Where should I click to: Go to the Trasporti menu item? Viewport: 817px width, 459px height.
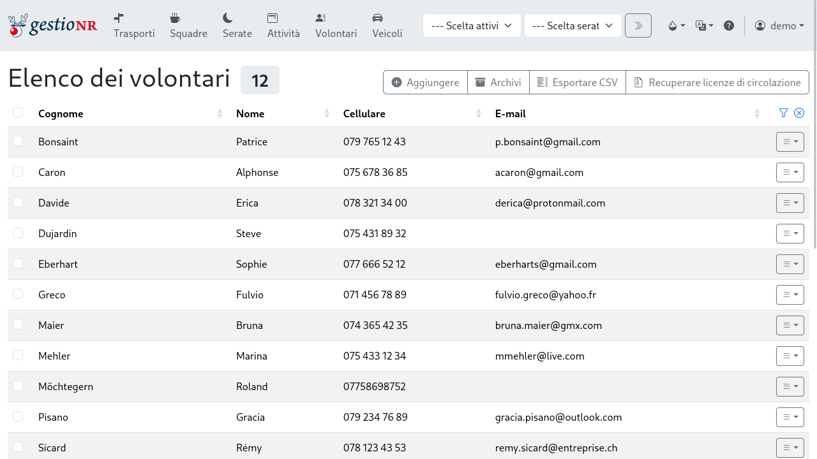(x=134, y=25)
